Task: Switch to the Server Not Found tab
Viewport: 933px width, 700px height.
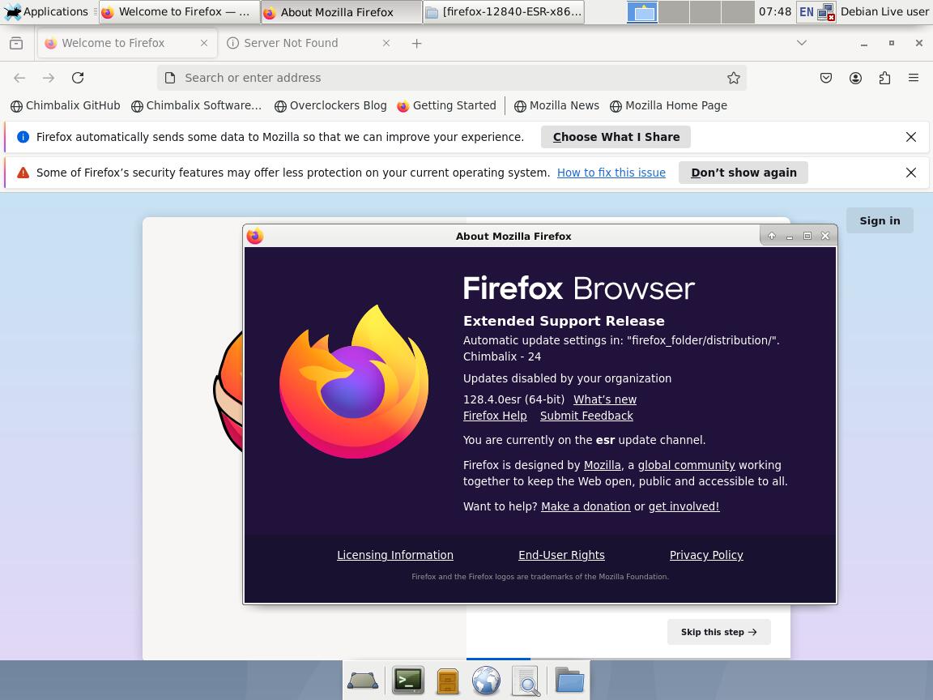Action: click(308, 43)
